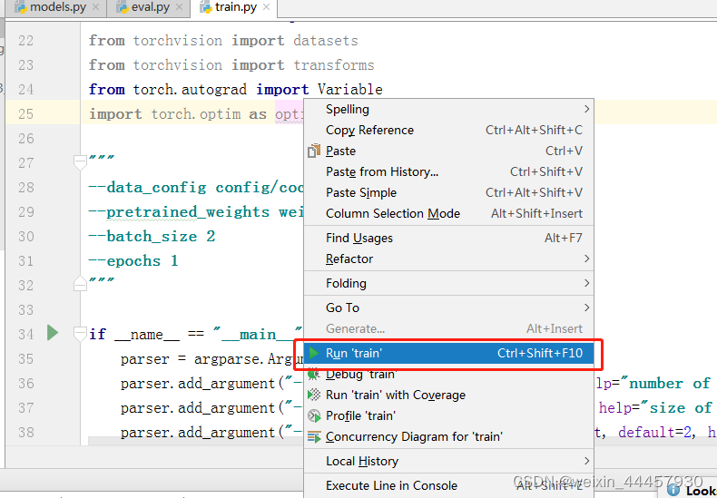The image size is (717, 498).
Task: Open the Refactor submenu
Action: [x=448, y=259]
